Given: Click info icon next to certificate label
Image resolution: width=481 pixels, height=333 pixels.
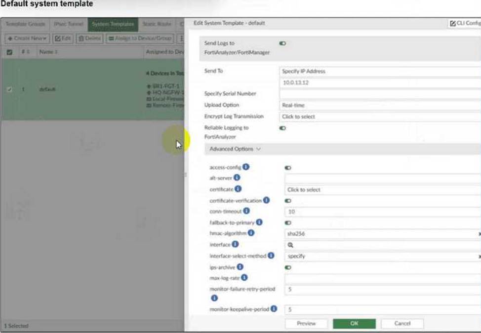Looking at the screenshot, I should pyautogui.click(x=238, y=189).
